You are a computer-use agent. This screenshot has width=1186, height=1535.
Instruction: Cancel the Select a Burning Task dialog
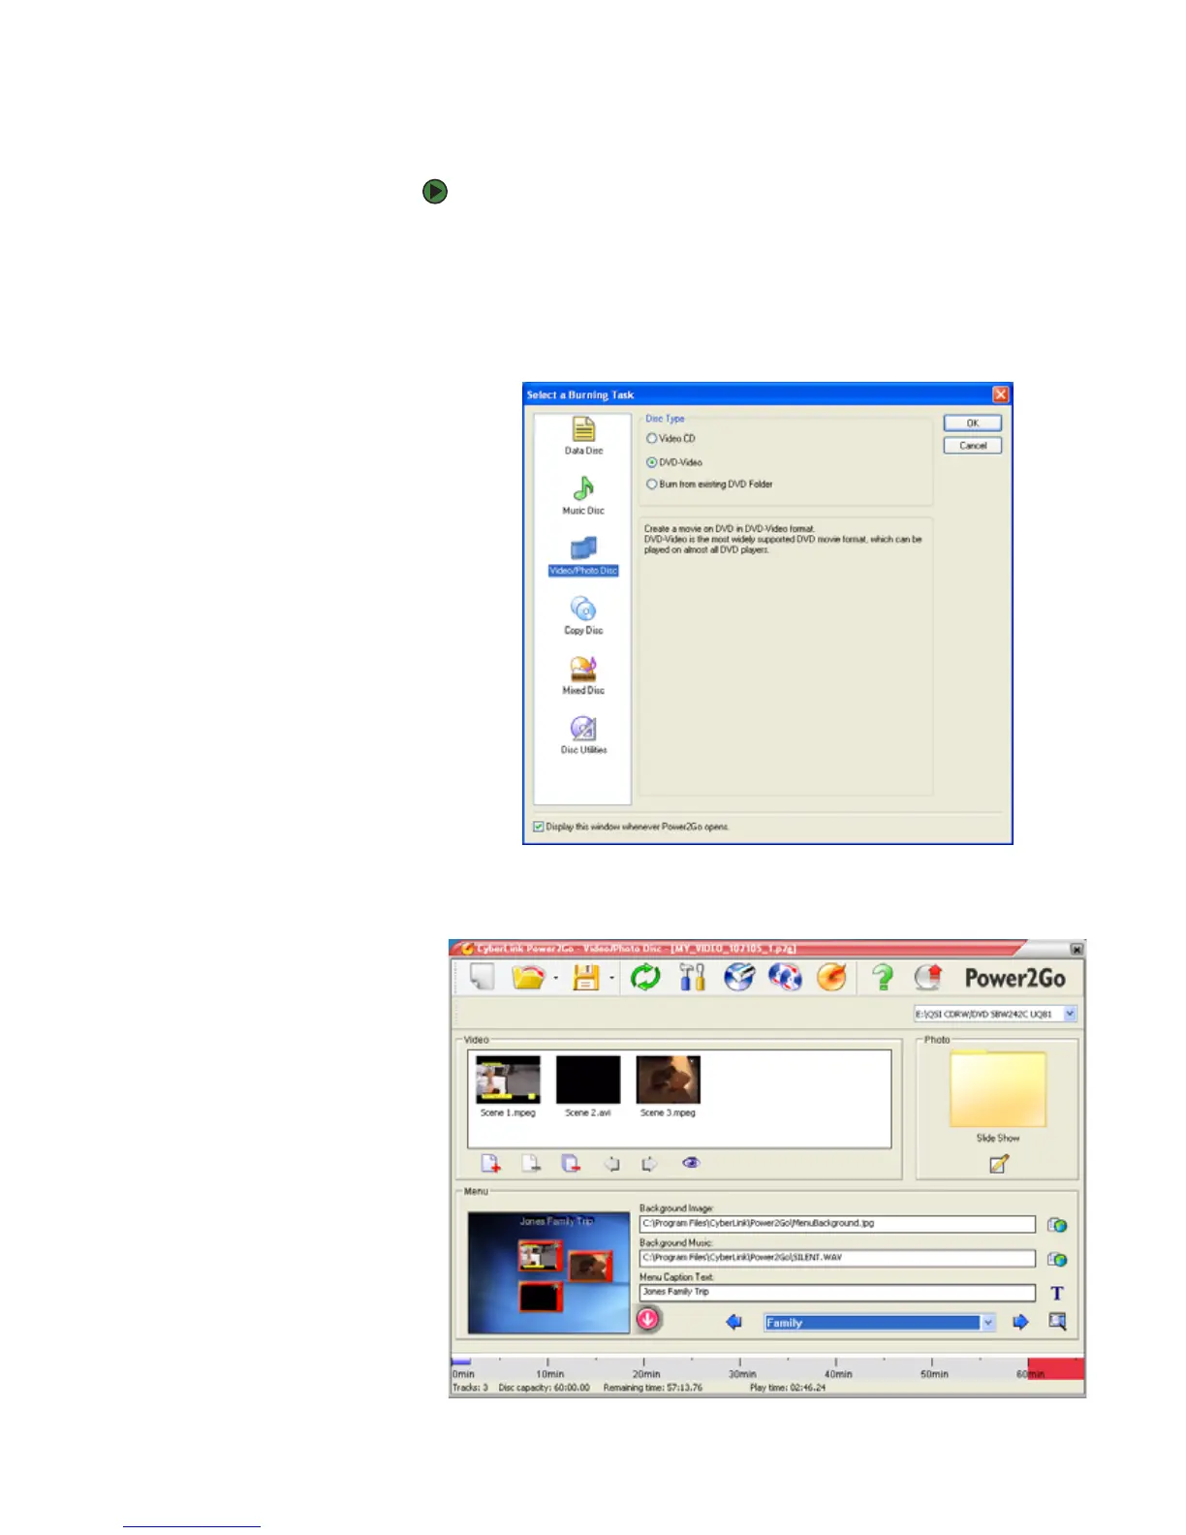click(x=972, y=446)
